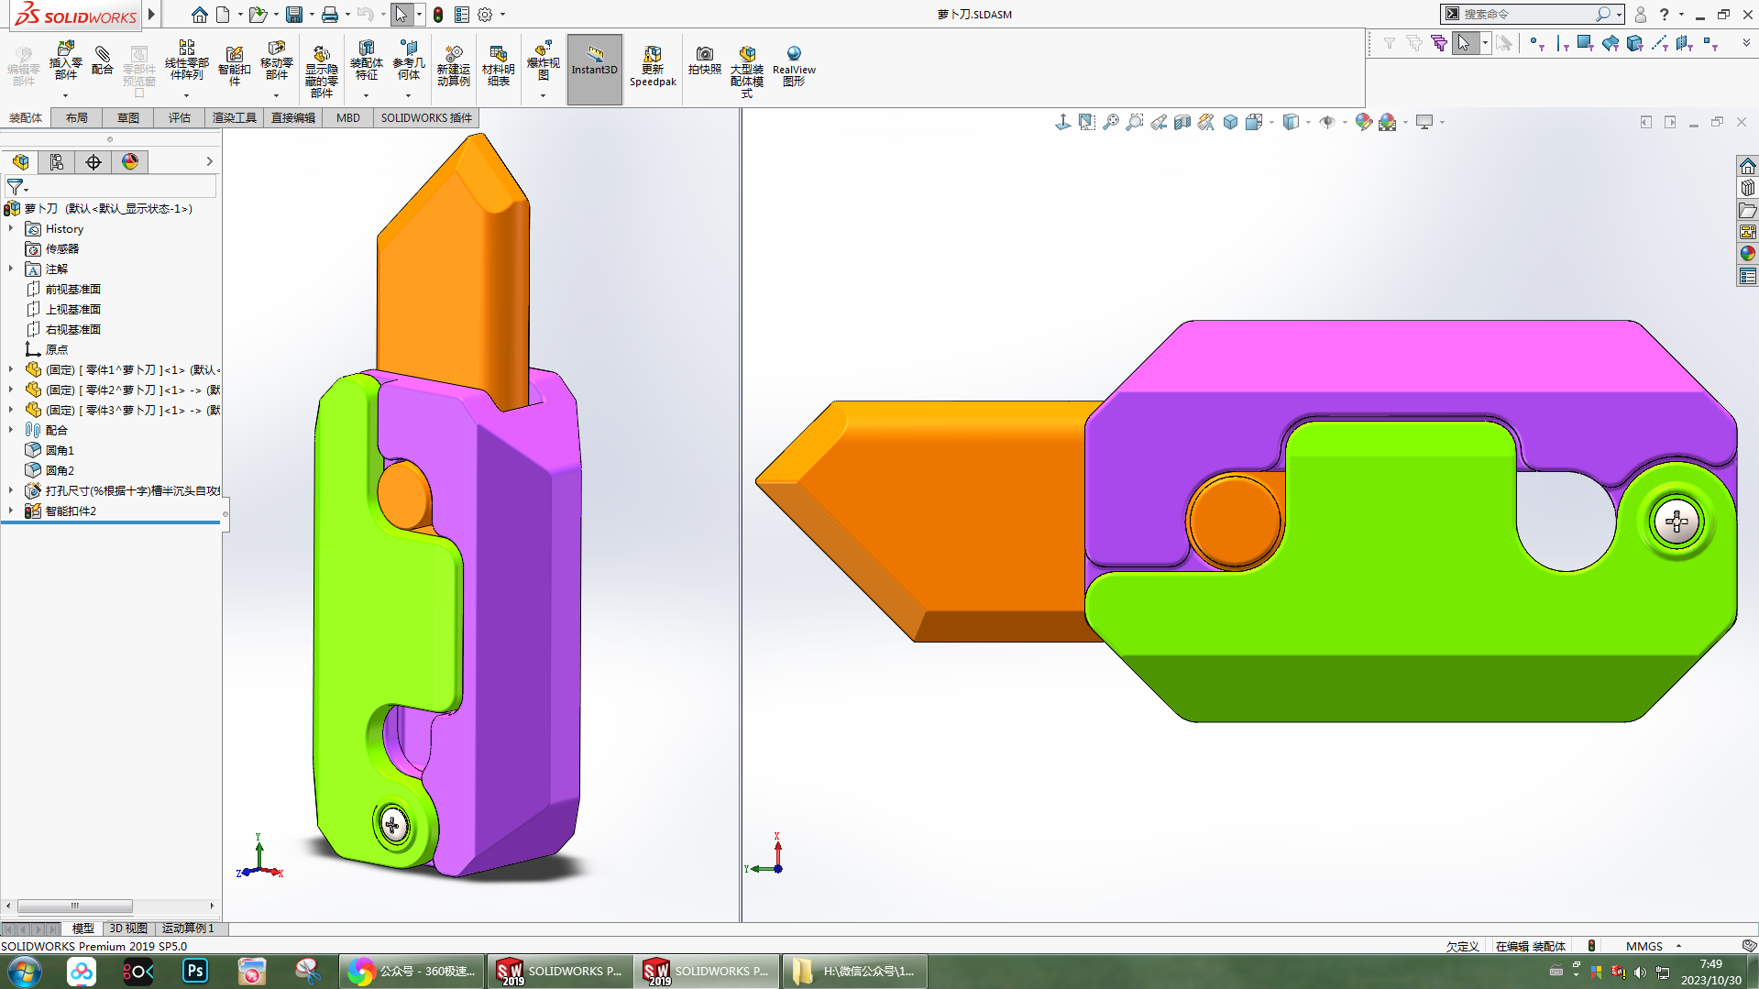Expand the feature tree panel with the chevron
Viewport: 1759px width, 989px height.
click(x=210, y=162)
